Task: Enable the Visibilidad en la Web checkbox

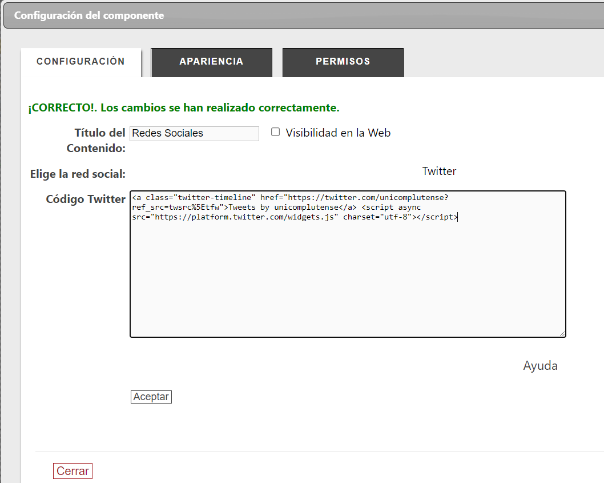Action: click(x=276, y=132)
